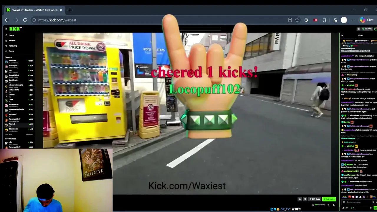Select the Waxiest Stream browser tab
377x212 pixels.
tap(35, 10)
